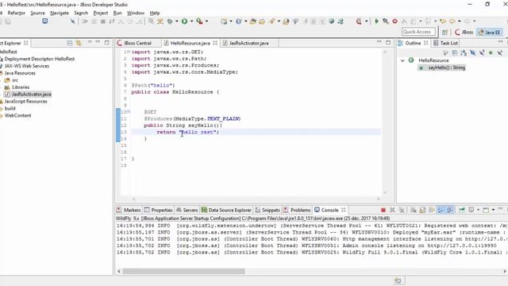Collapse all in Project Explorer
The image size is (508, 286).
[69, 43]
